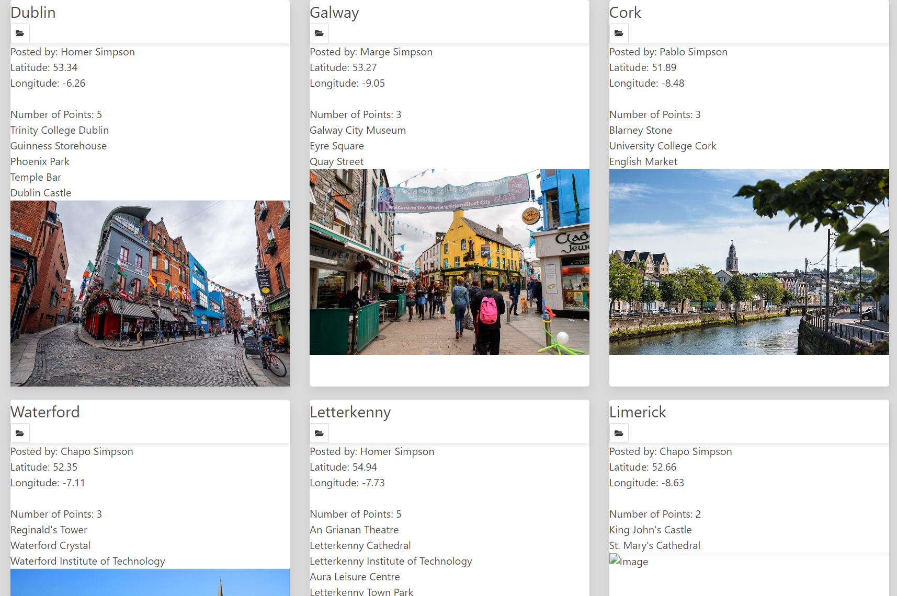Open the Cork card folder icon
The image size is (897, 596).
619,33
